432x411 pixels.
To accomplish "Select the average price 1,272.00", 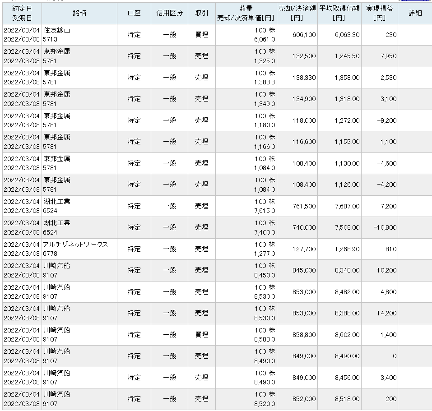I will [347, 120].
